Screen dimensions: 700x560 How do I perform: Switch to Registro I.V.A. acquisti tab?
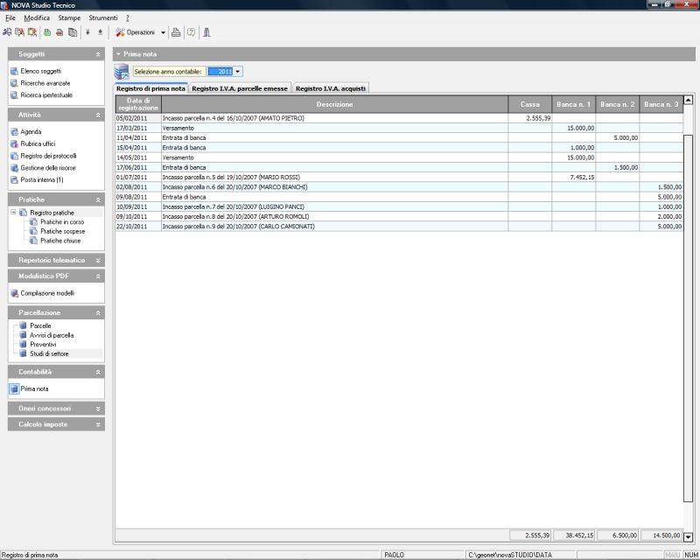tap(331, 88)
